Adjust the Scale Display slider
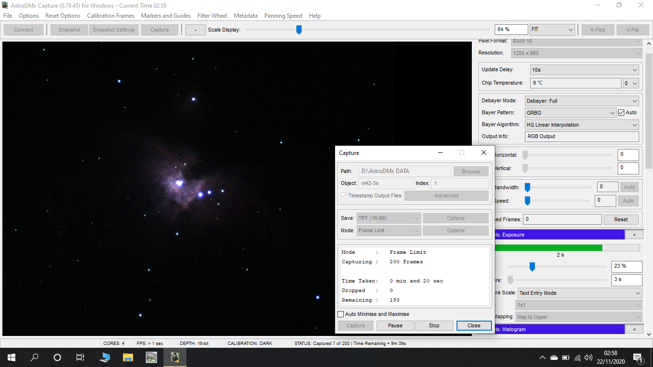653x367 pixels. pyautogui.click(x=299, y=29)
